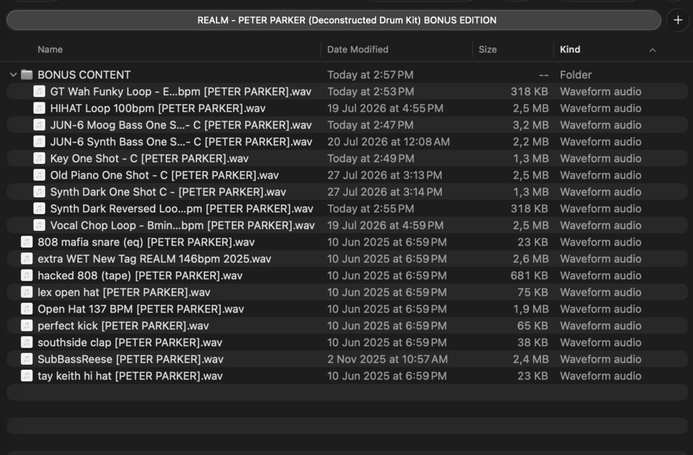Click the 75 KB size value

pos(532,292)
